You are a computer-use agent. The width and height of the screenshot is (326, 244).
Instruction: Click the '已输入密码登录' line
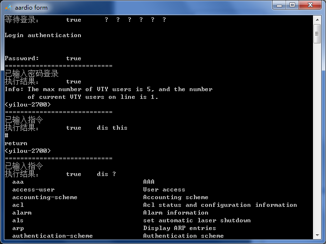point(32,73)
